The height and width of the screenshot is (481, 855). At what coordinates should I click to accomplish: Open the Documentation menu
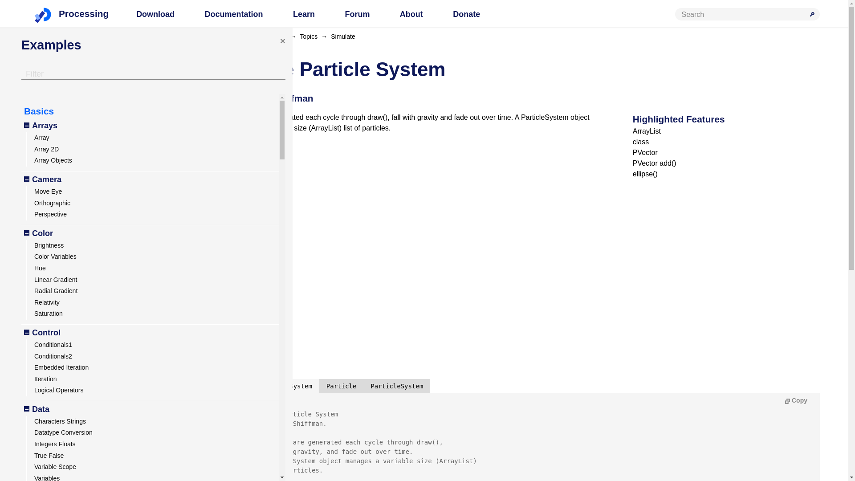(x=233, y=14)
